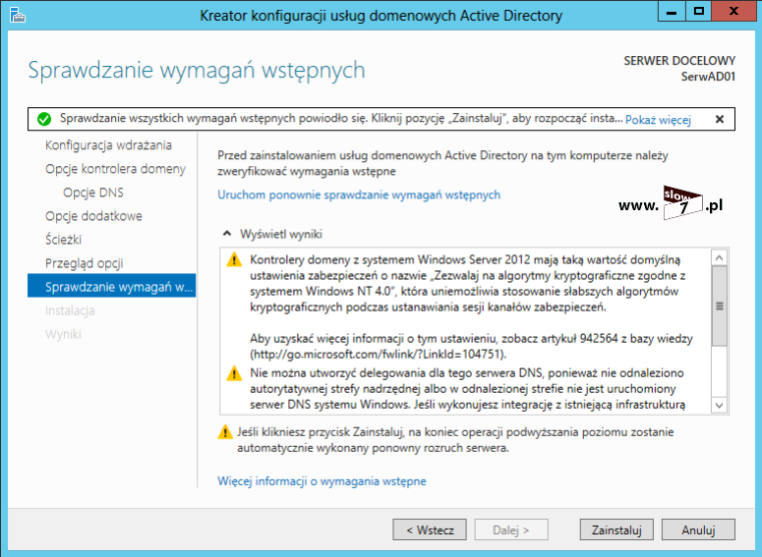Click the green success checkmark icon
Image resolution: width=762 pixels, height=557 pixels.
[x=43, y=119]
